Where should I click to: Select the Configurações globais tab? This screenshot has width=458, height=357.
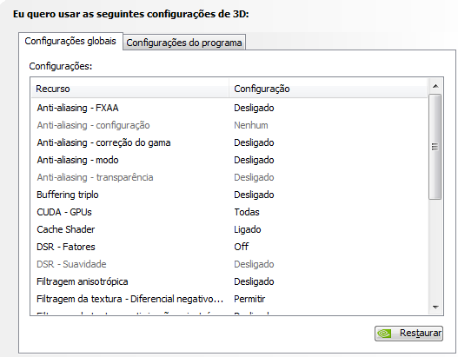[x=70, y=41]
